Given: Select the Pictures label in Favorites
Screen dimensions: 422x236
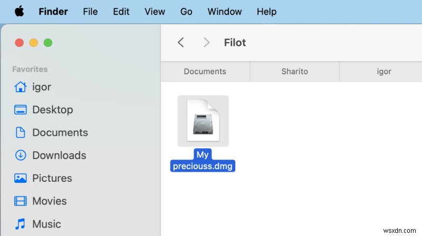Looking at the screenshot, I should (52, 178).
